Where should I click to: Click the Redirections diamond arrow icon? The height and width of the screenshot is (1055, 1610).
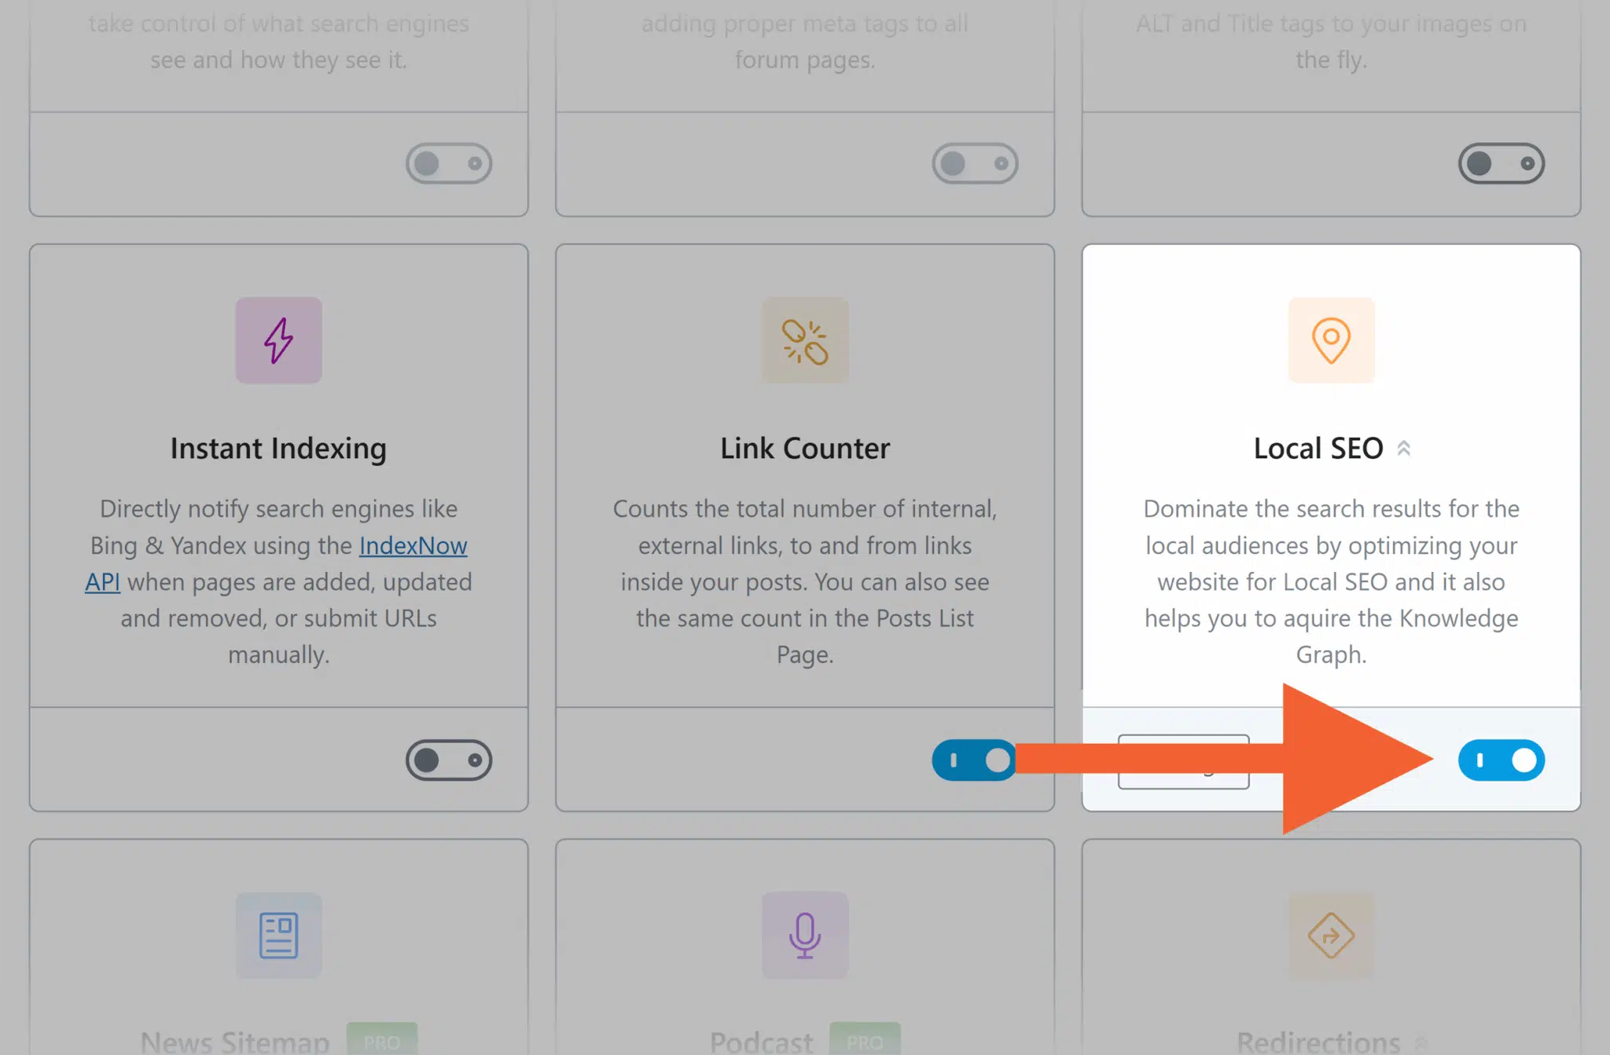(x=1331, y=935)
